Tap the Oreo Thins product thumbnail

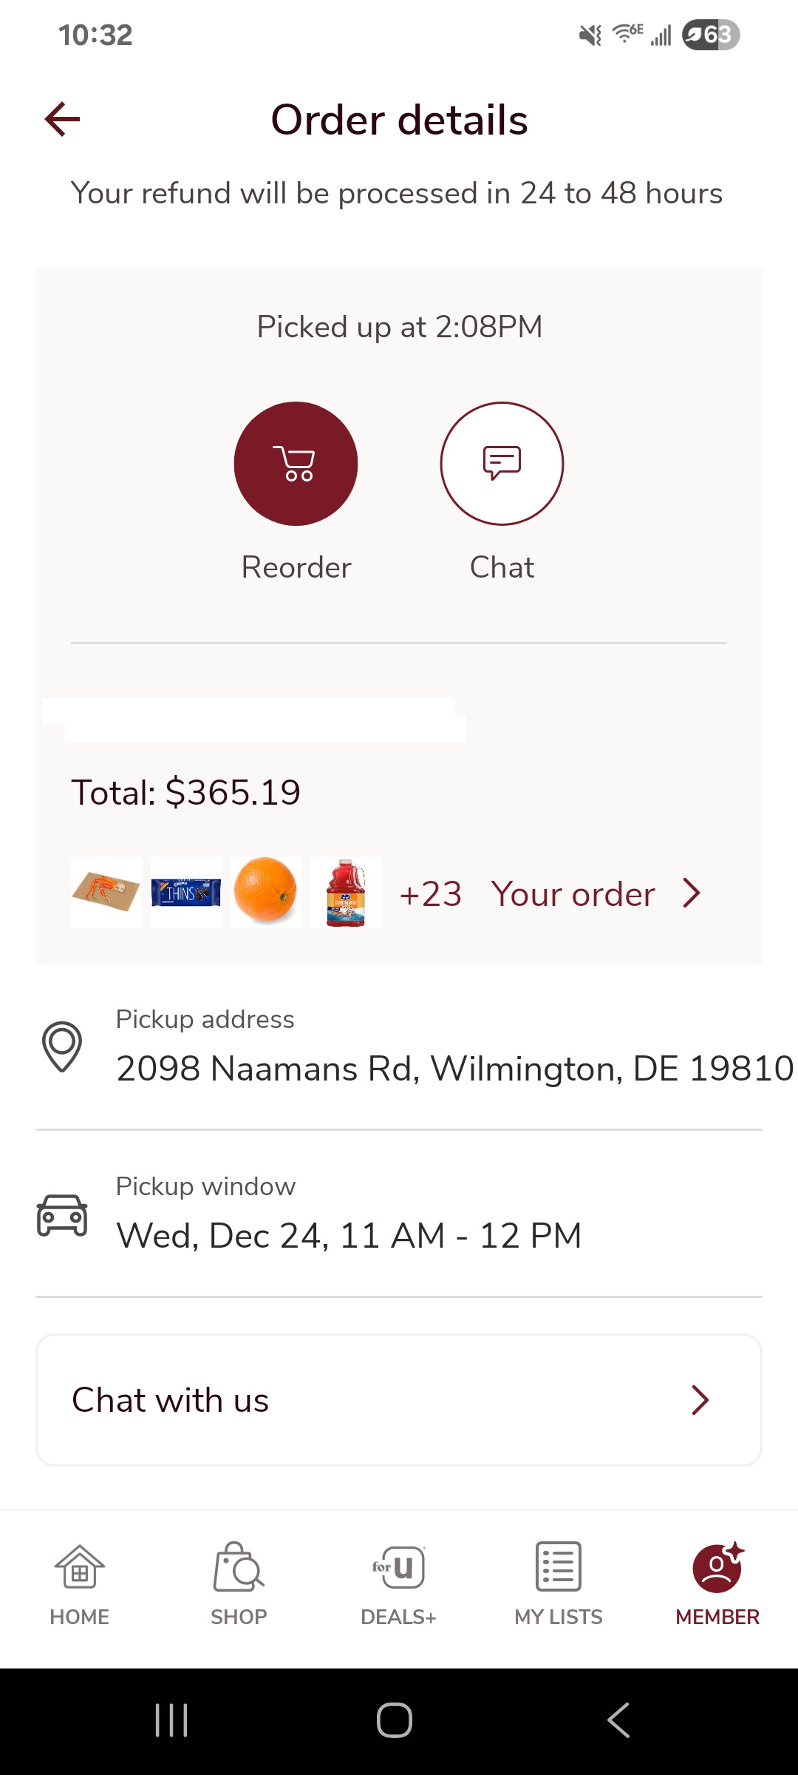click(186, 893)
